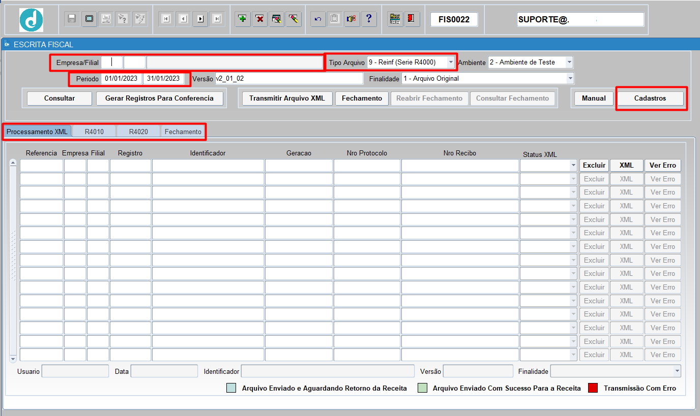Viewport: 700px width, 416px height.
Task: Click the Save diskette icon in toolbar
Action: 72,19
